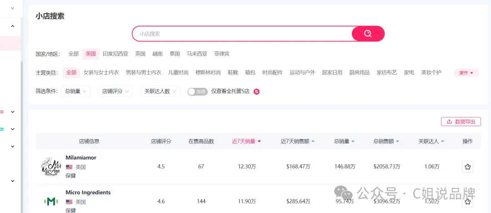Choose 箱包 category
This screenshot has width=491, height=213.
(250, 73)
